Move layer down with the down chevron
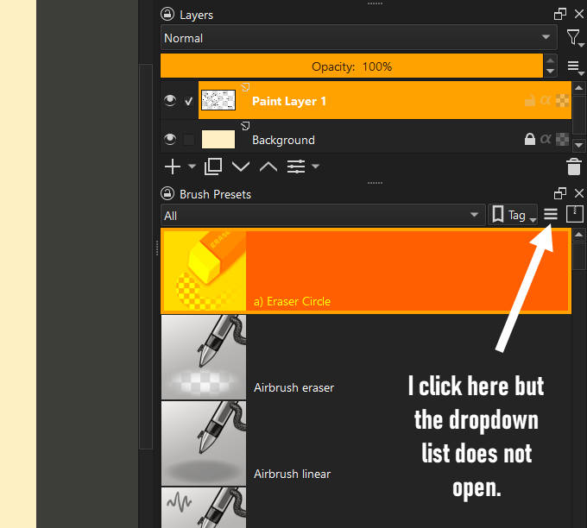This screenshot has width=587, height=528. click(x=240, y=167)
